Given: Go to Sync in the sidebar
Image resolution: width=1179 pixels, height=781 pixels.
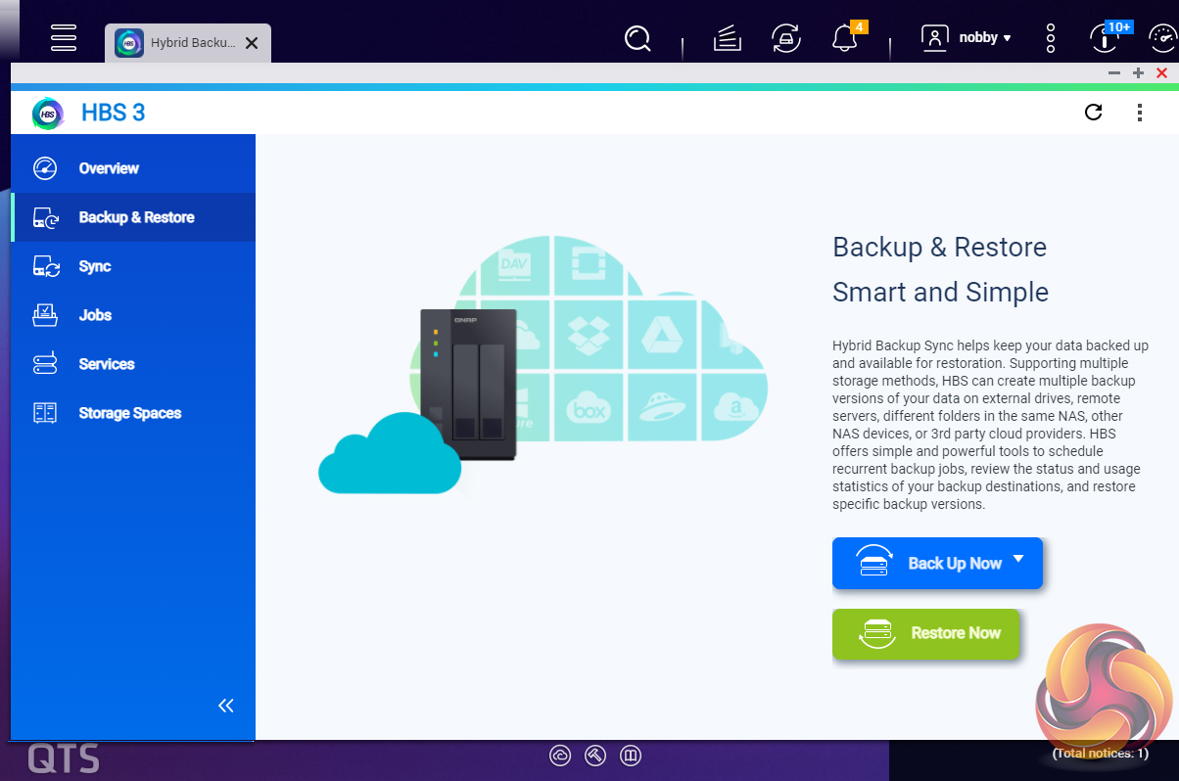Looking at the screenshot, I should pos(94,266).
